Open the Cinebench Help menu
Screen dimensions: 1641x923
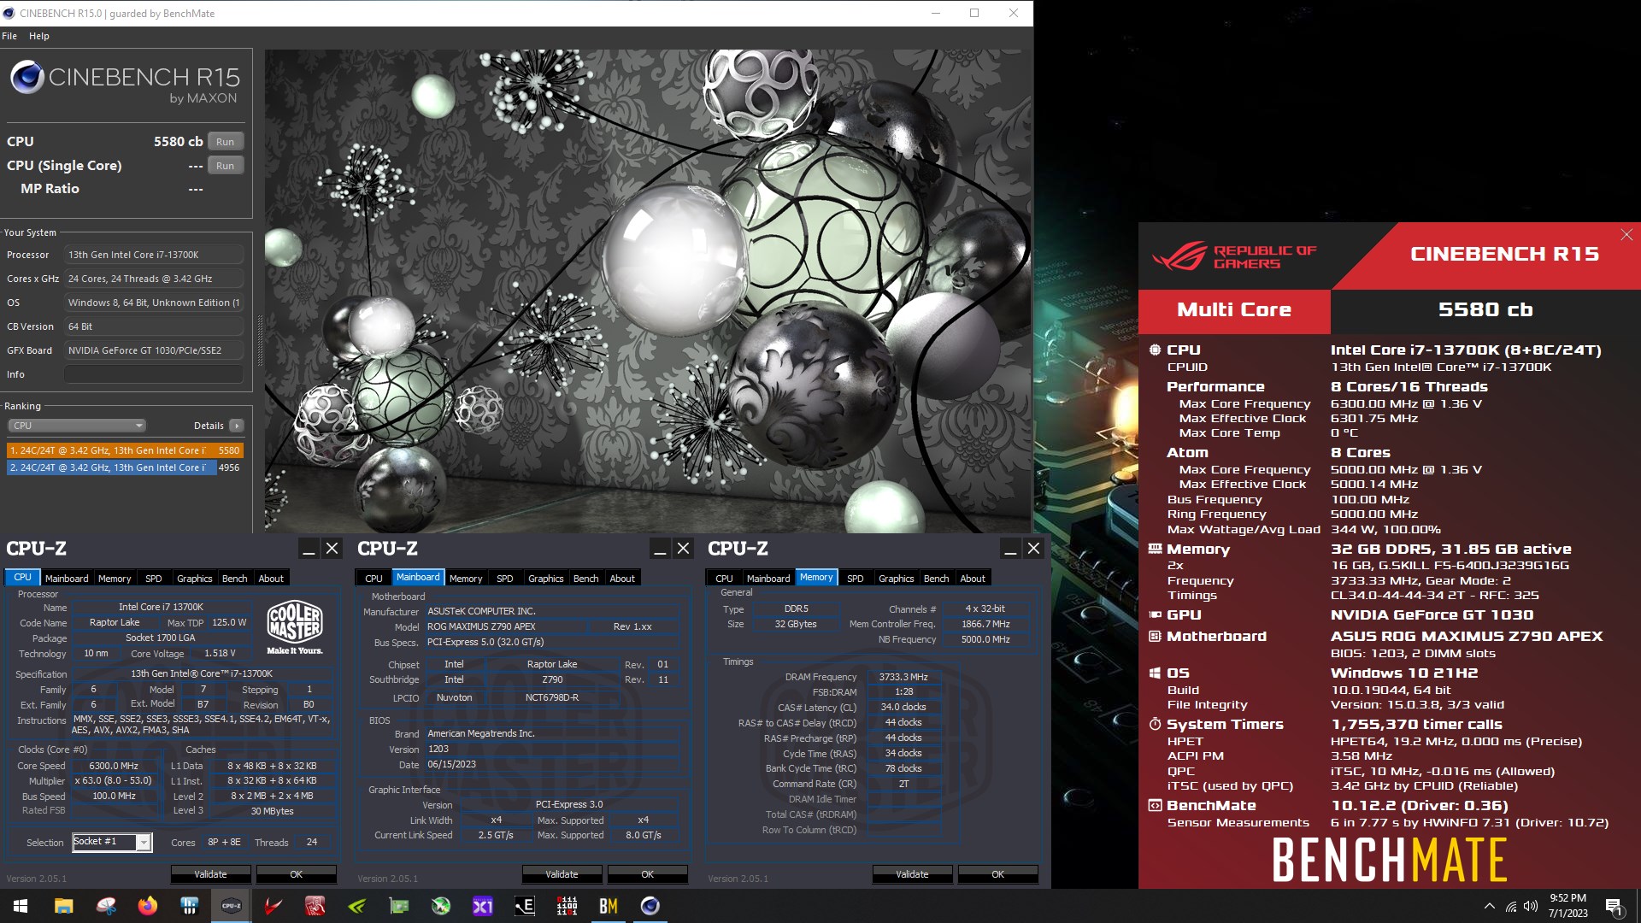tap(39, 36)
